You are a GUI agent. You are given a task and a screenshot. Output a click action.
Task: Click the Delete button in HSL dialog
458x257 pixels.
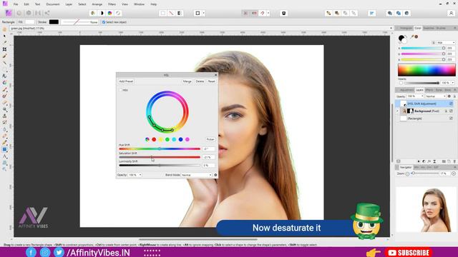click(200, 81)
